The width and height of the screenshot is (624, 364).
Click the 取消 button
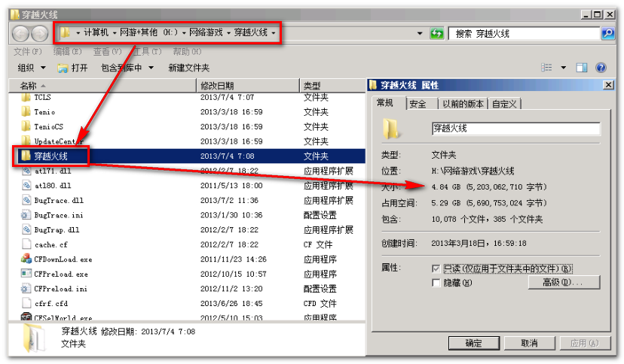click(529, 343)
